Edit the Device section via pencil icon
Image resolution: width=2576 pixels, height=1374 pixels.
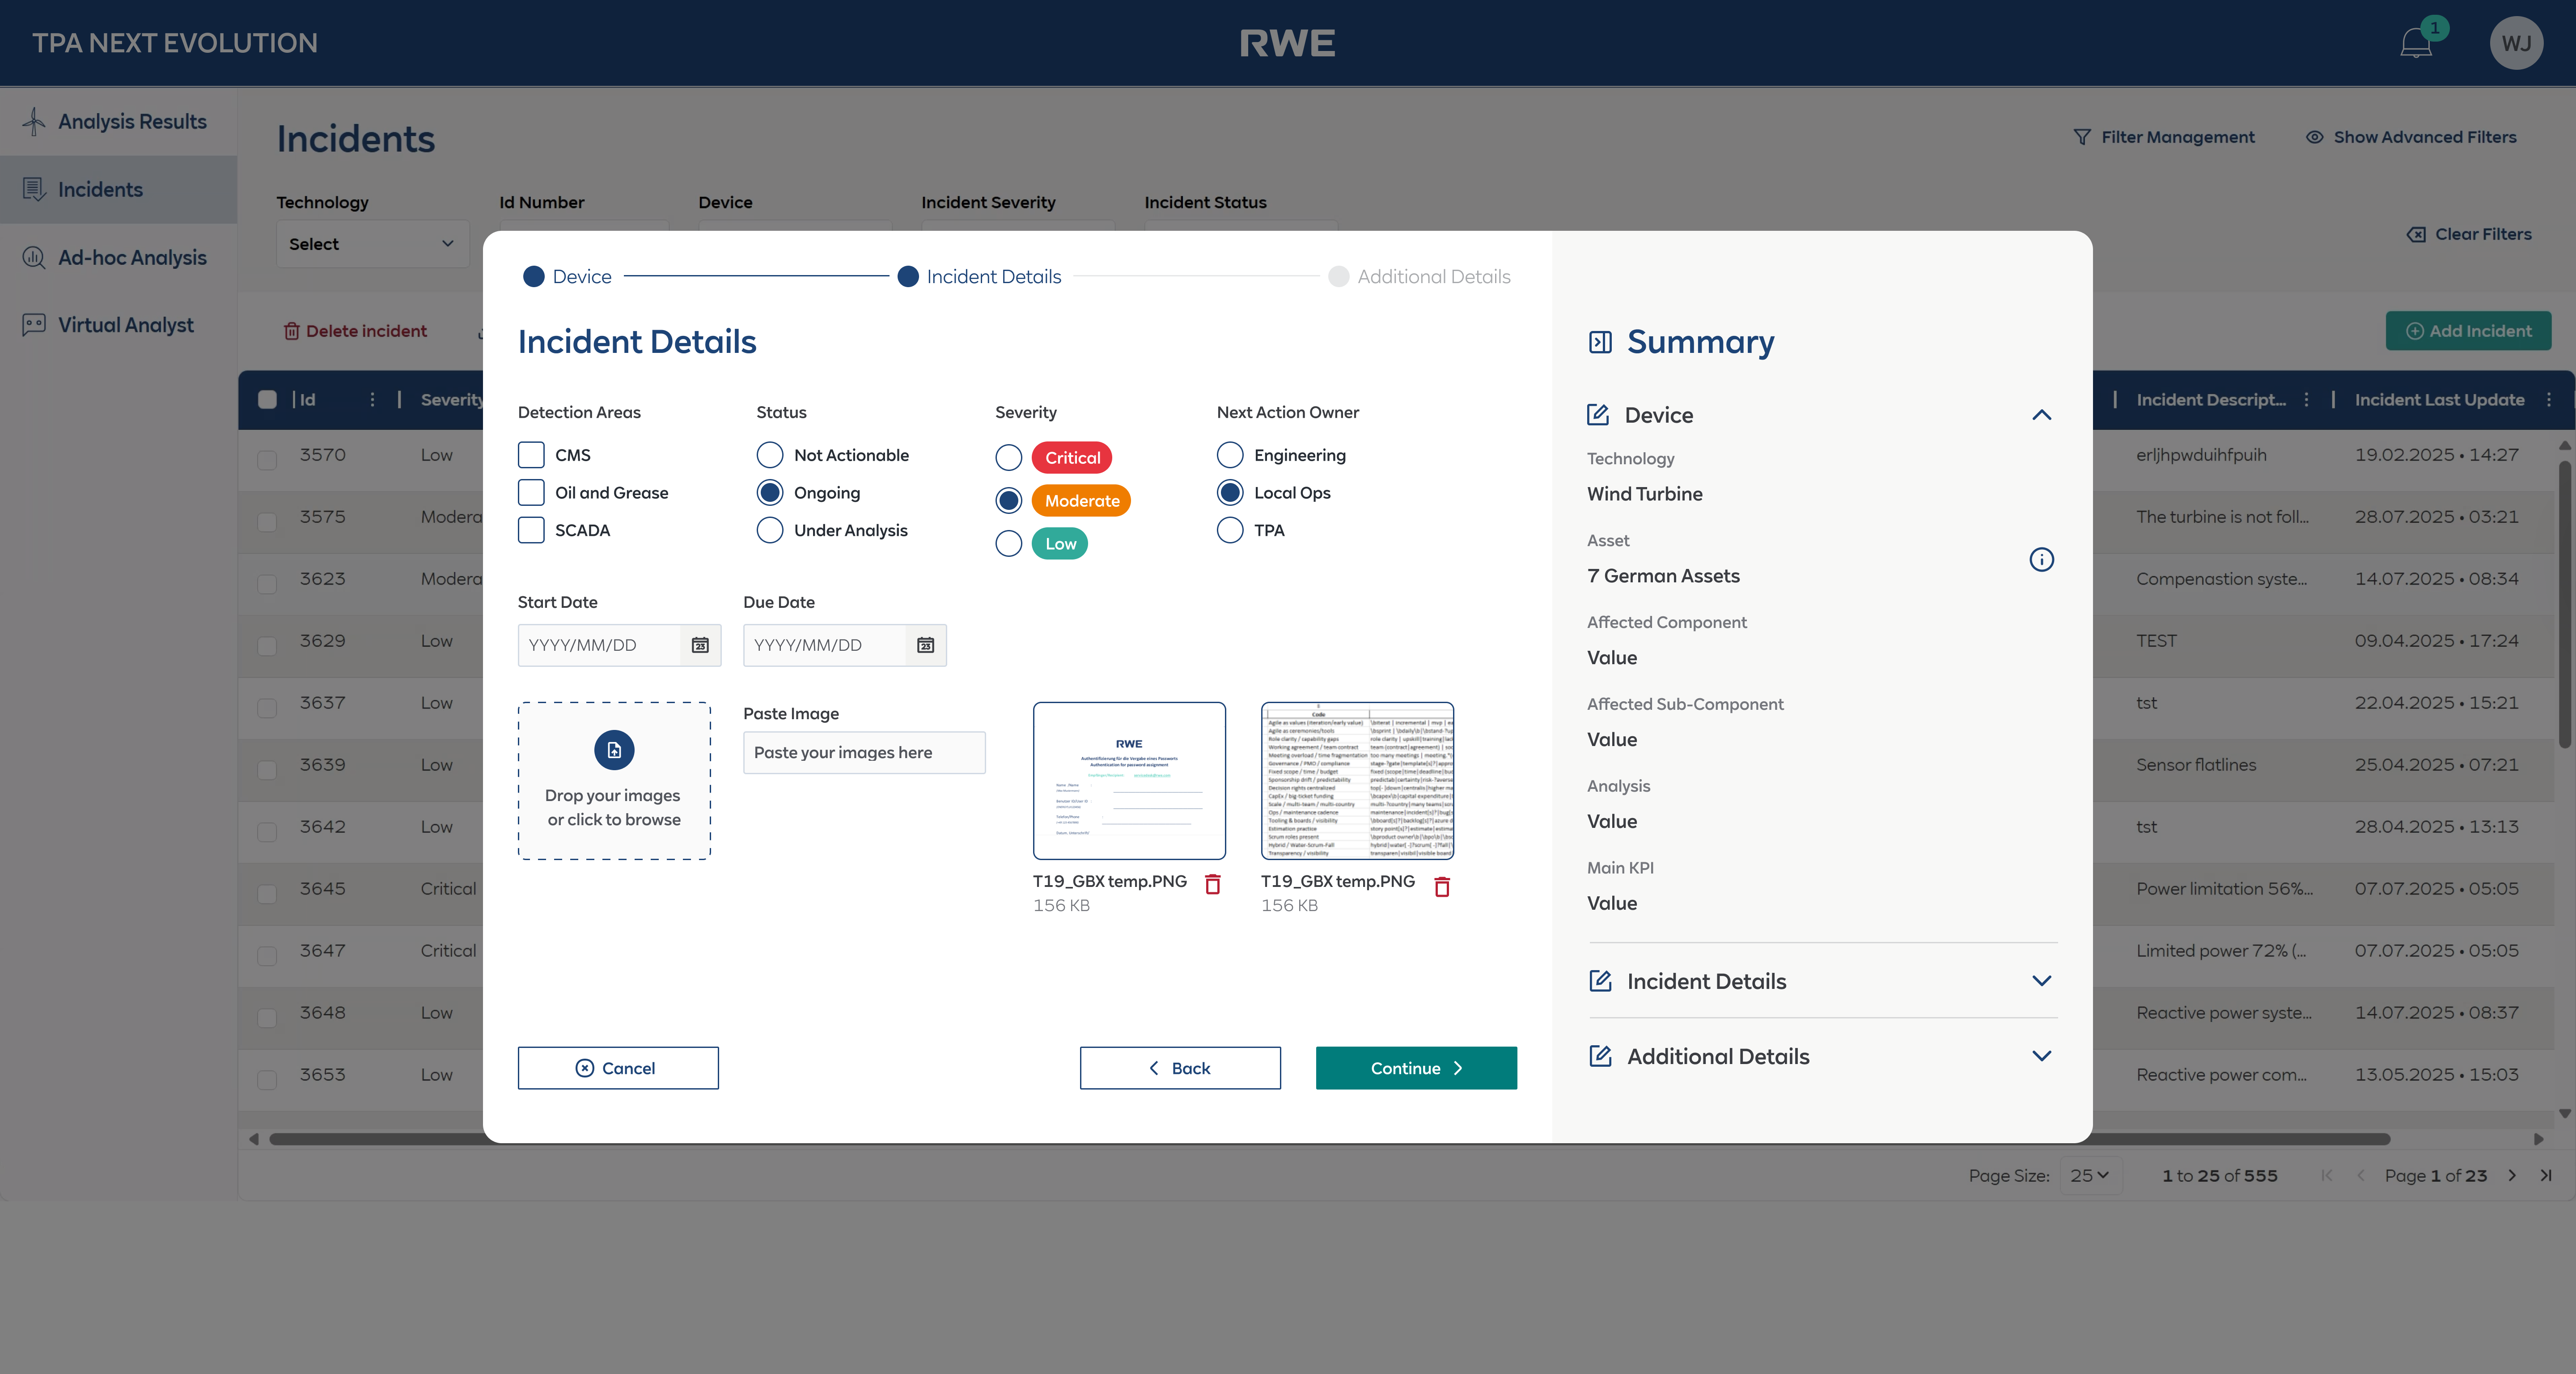[x=1598, y=415]
